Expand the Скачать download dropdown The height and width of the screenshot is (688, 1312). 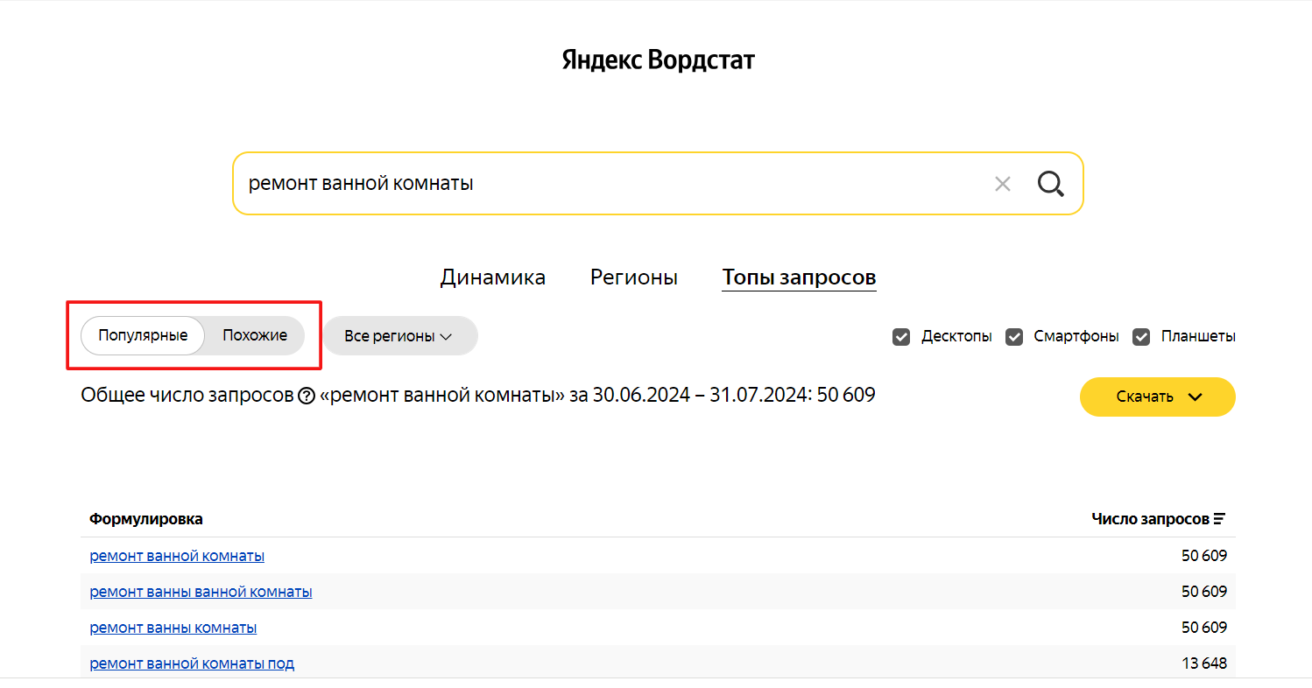tap(1158, 397)
